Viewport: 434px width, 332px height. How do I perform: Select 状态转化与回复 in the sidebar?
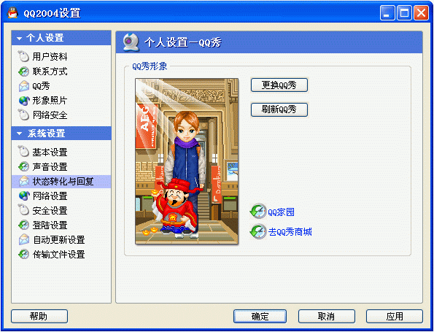click(x=61, y=182)
